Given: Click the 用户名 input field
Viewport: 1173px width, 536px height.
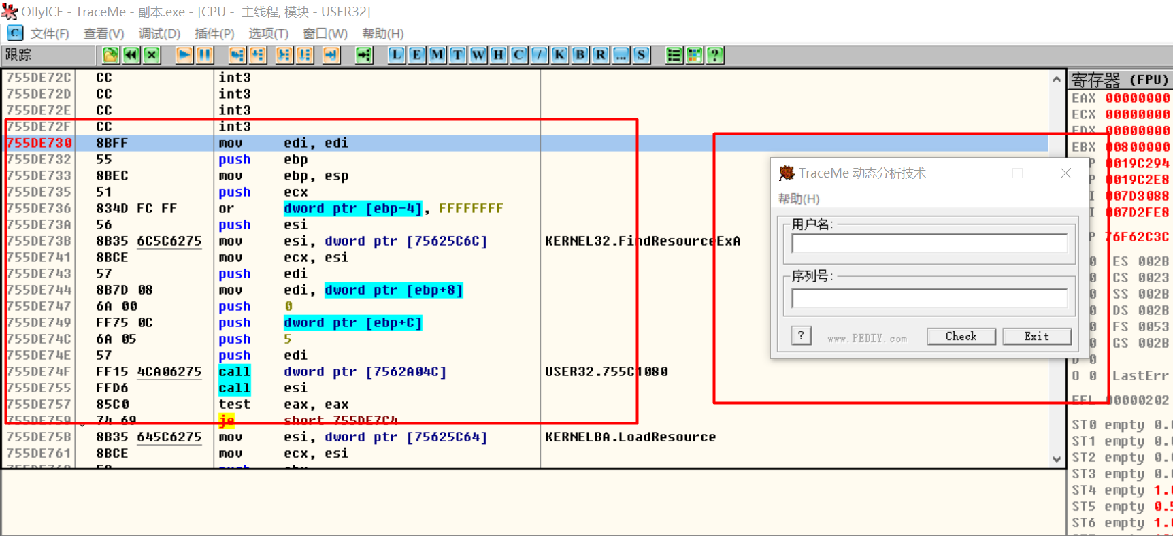Looking at the screenshot, I should pyautogui.click(x=929, y=244).
